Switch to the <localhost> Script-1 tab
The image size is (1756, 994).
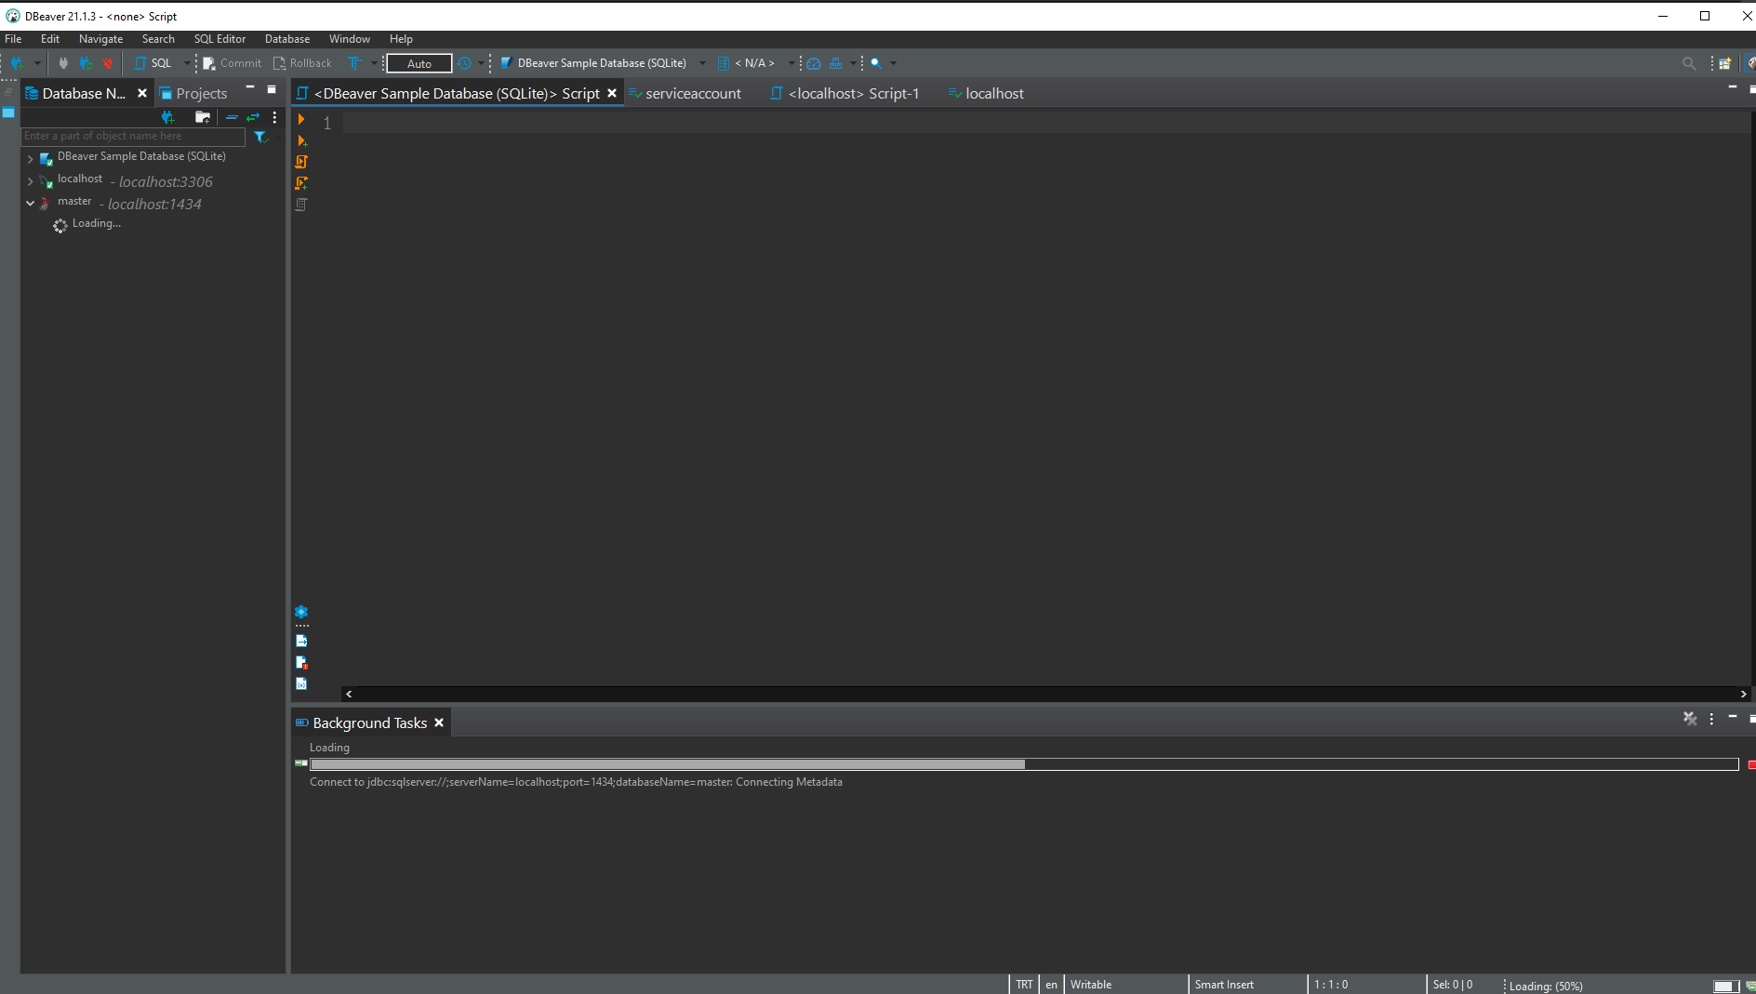(x=845, y=93)
